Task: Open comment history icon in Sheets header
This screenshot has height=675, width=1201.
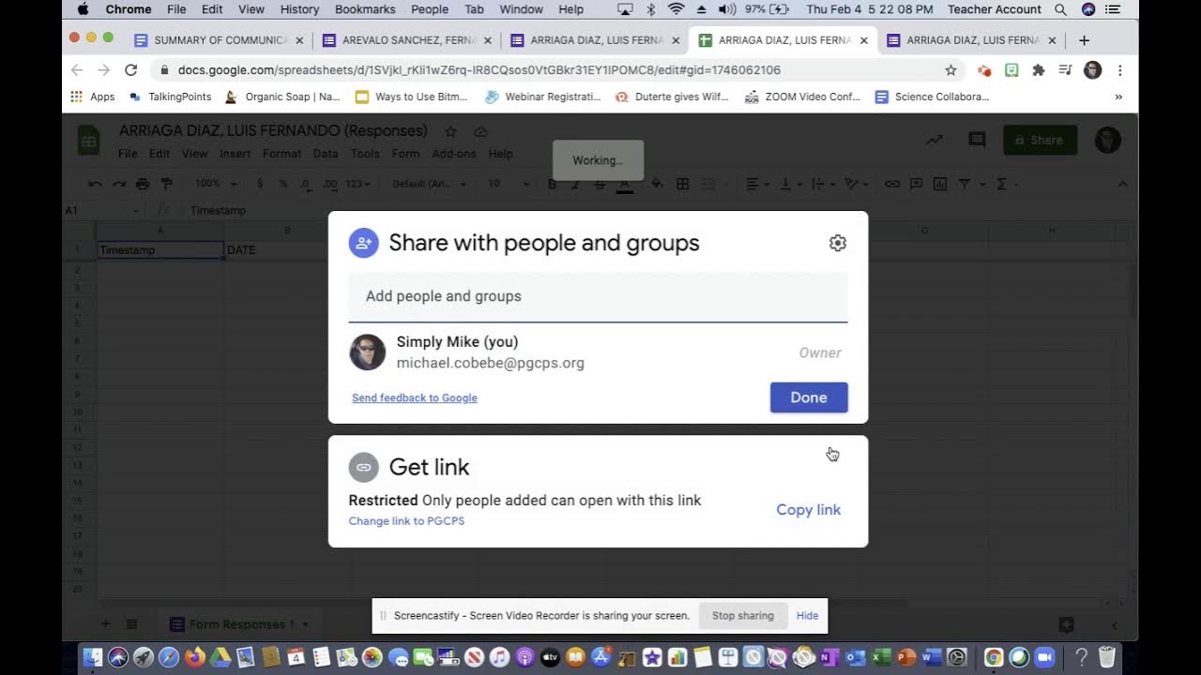Action: click(977, 140)
